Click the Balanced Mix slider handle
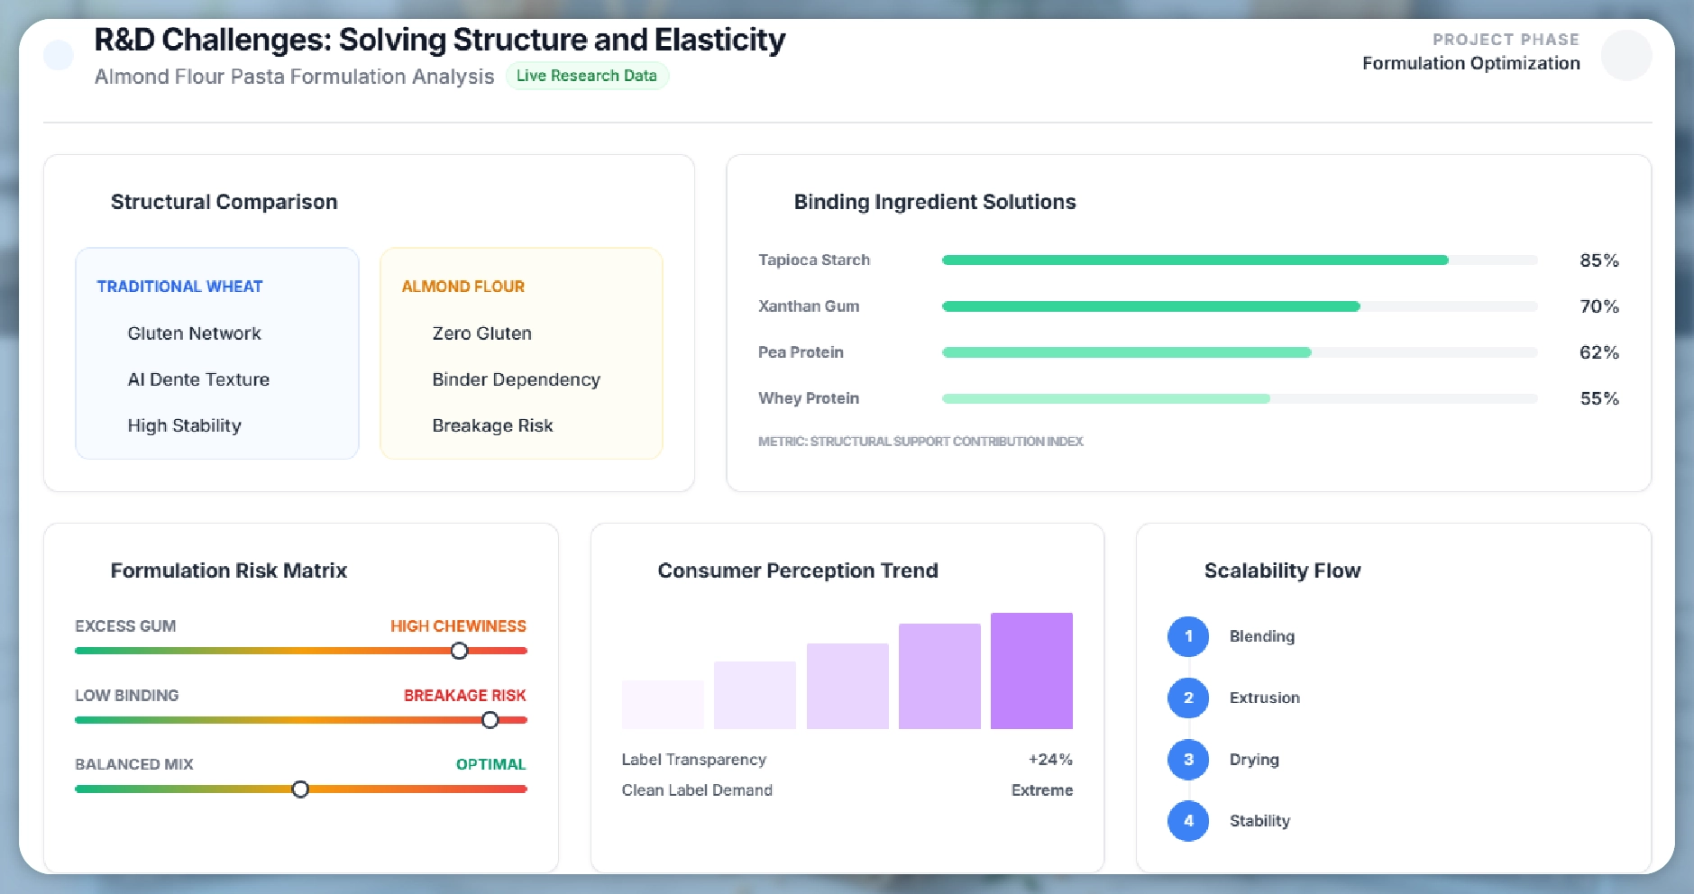The height and width of the screenshot is (894, 1694). (300, 789)
